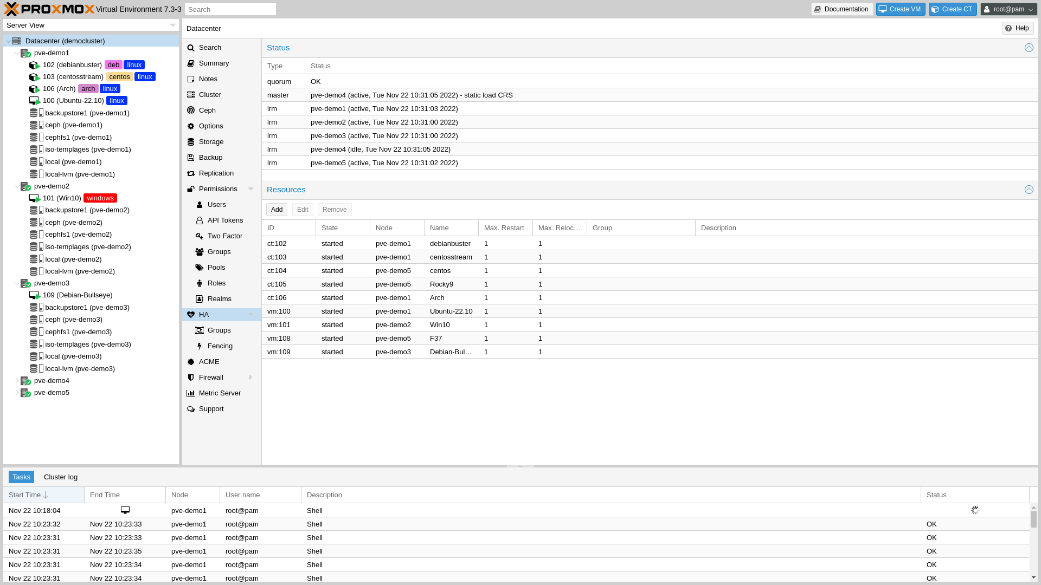
Task: Toggle pve-demo2 node collapse in tree
Action: point(16,186)
